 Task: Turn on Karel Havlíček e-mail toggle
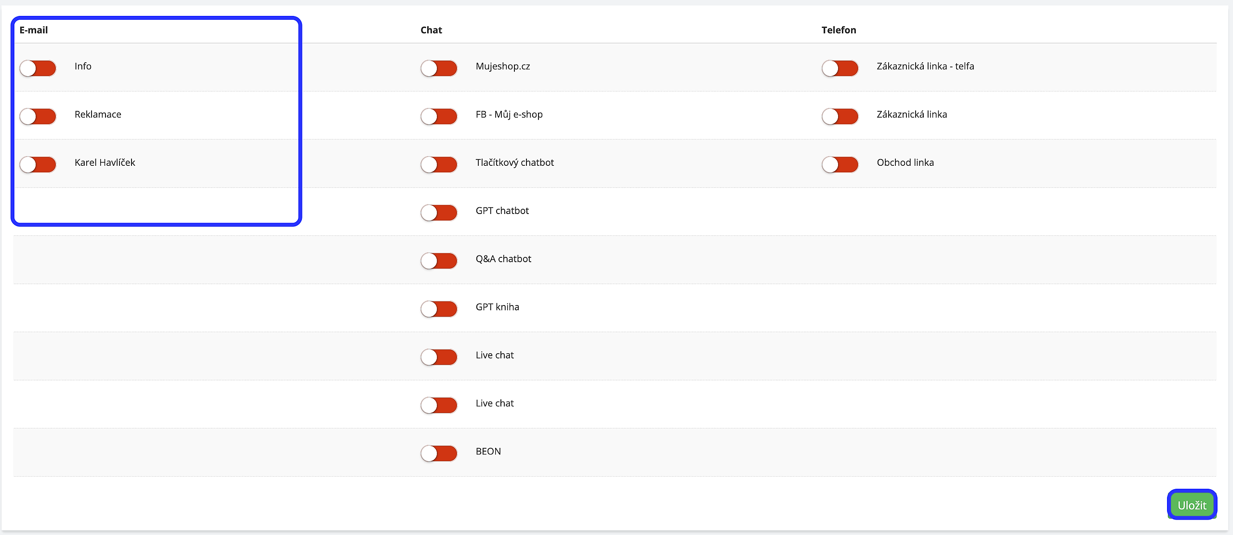[x=38, y=164]
